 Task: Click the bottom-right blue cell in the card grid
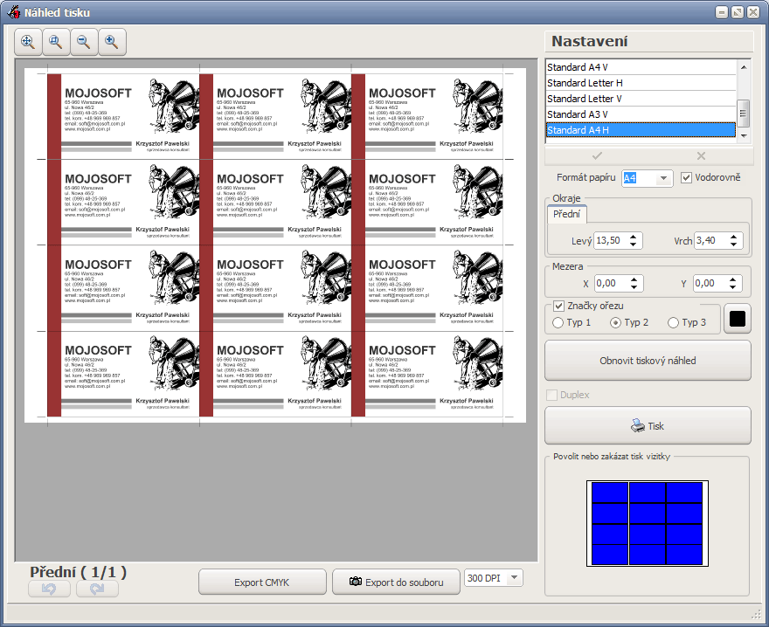[x=684, y=555]
